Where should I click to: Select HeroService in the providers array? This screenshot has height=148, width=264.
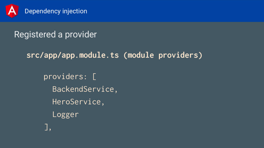(x=76, y=102)
